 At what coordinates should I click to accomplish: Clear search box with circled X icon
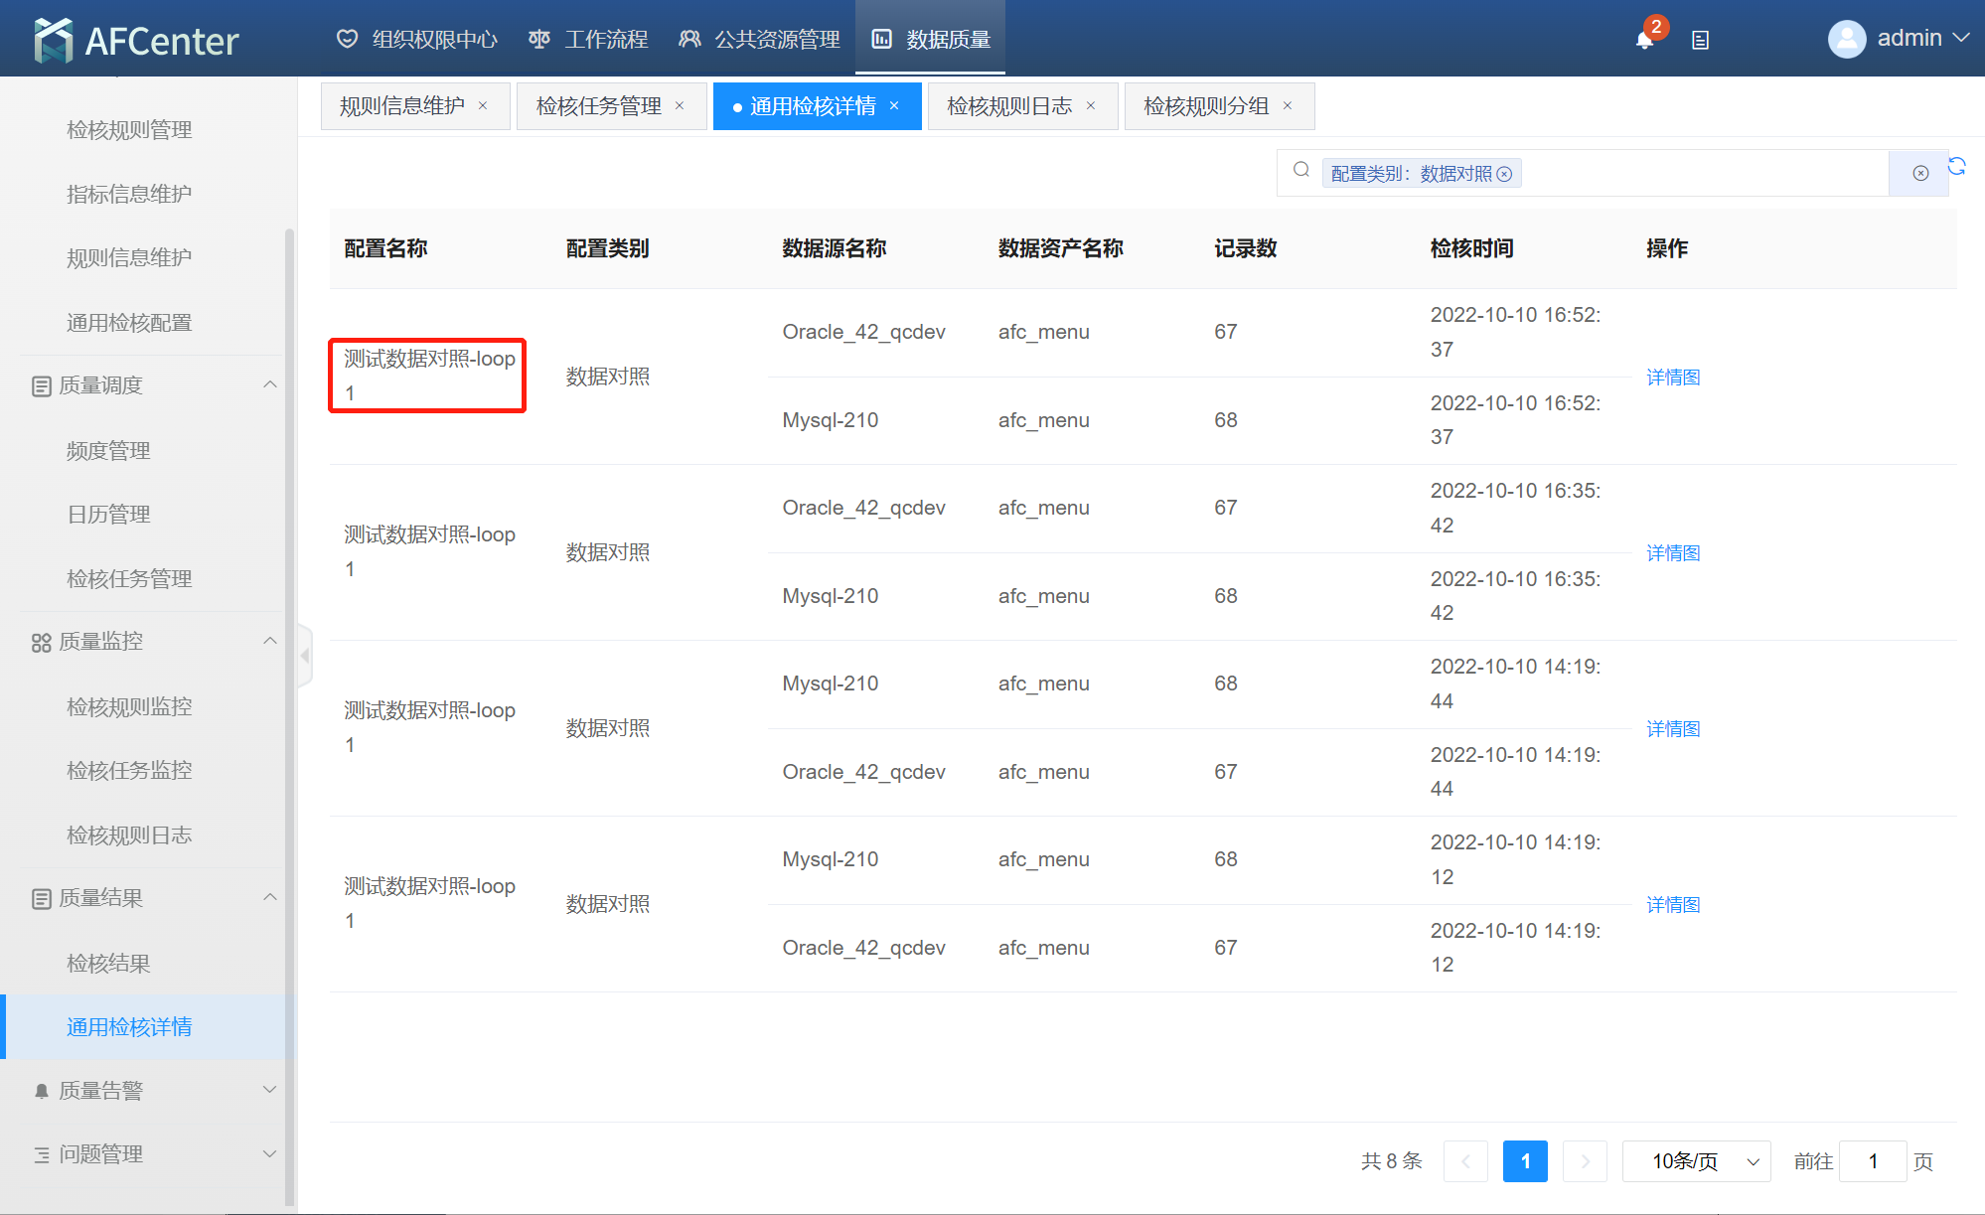[1920, 173]
